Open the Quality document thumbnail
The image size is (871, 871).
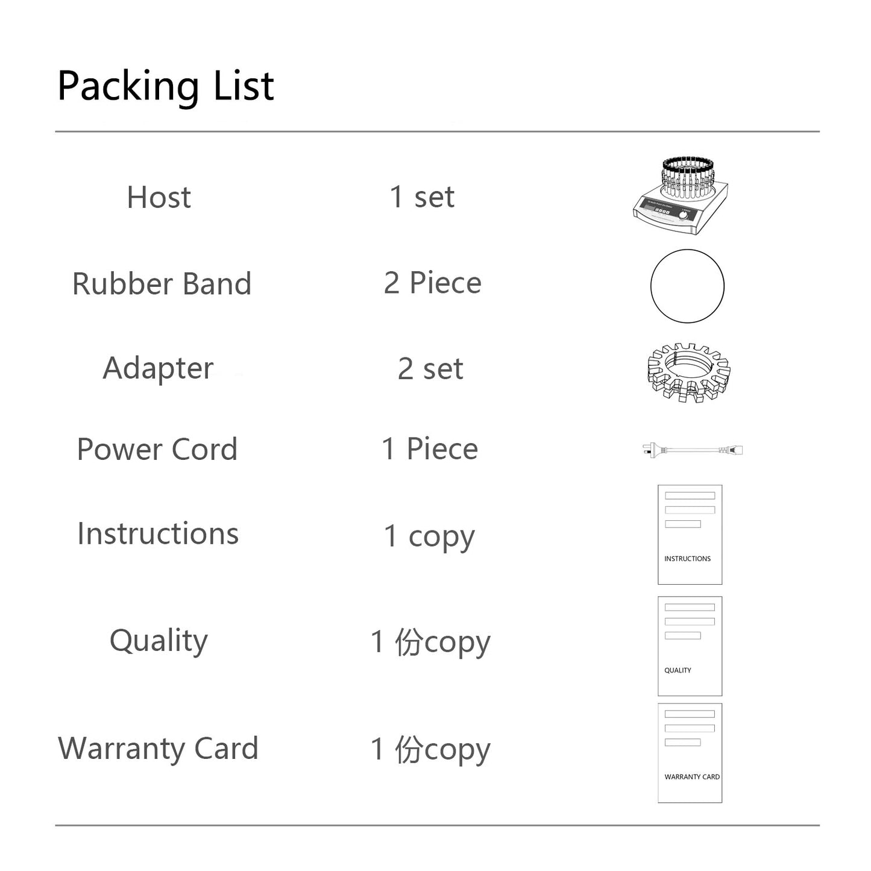tap(690, 646)
